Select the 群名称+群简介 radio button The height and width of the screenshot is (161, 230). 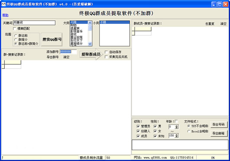pos(16,44)
